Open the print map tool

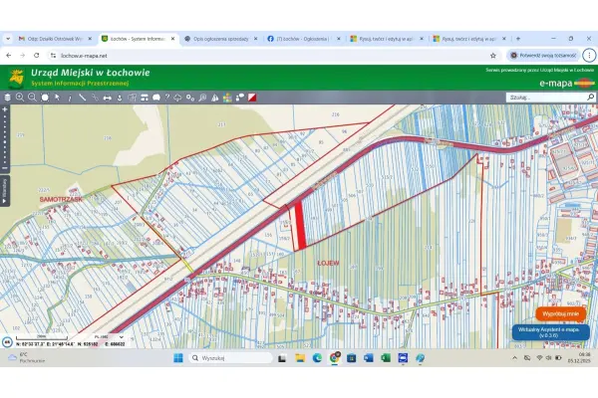coord(108,98)
